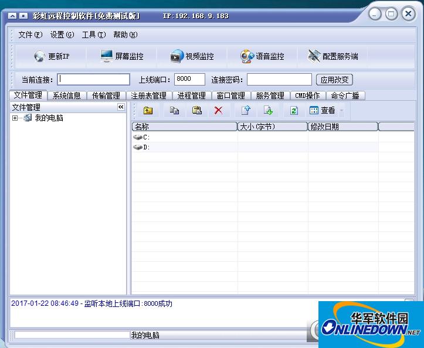Switch to the CMD操作 tab
Image resolution: width=424 pixels, height=348 pixels.
click(307, 95)
